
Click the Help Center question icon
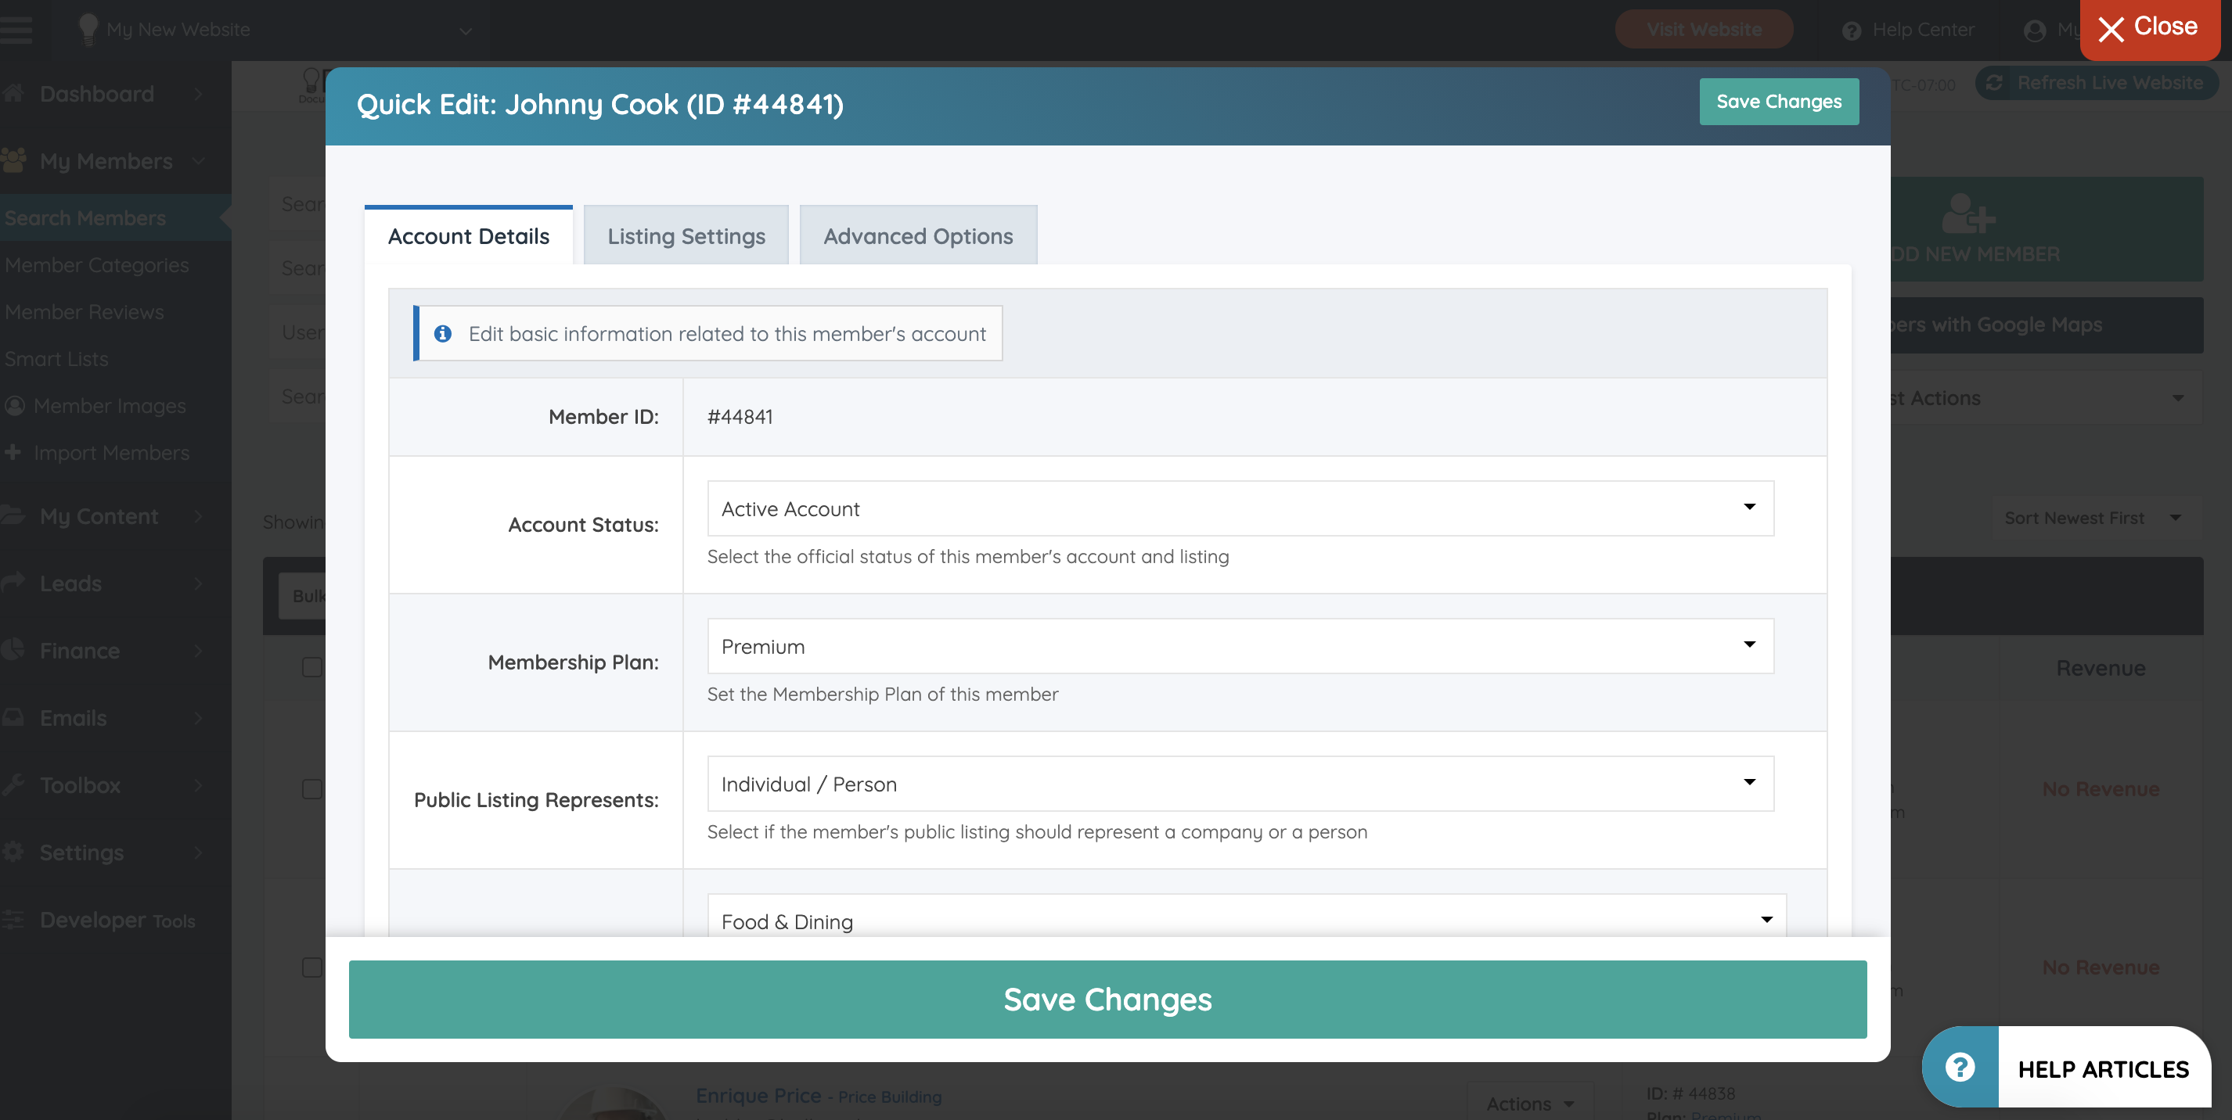[1852, 31]
